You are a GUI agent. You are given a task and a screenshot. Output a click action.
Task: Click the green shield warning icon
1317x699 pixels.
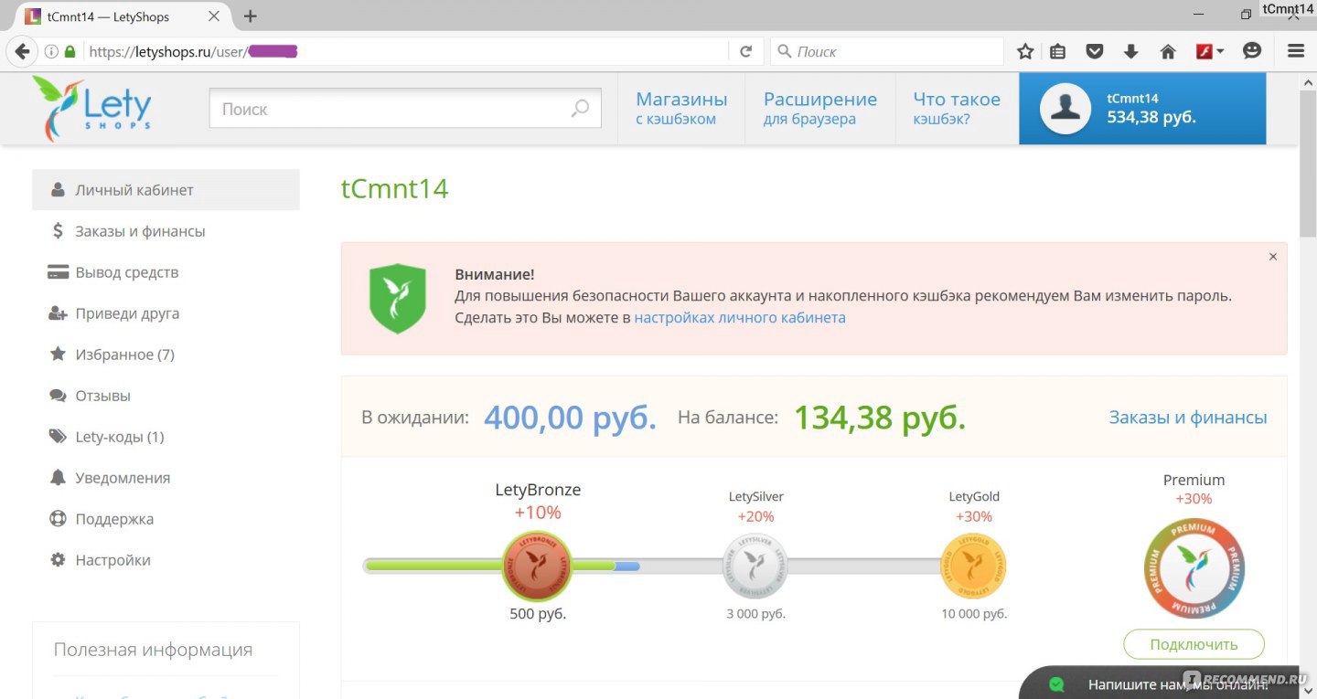pyautogui.click(x=398, y=298)
